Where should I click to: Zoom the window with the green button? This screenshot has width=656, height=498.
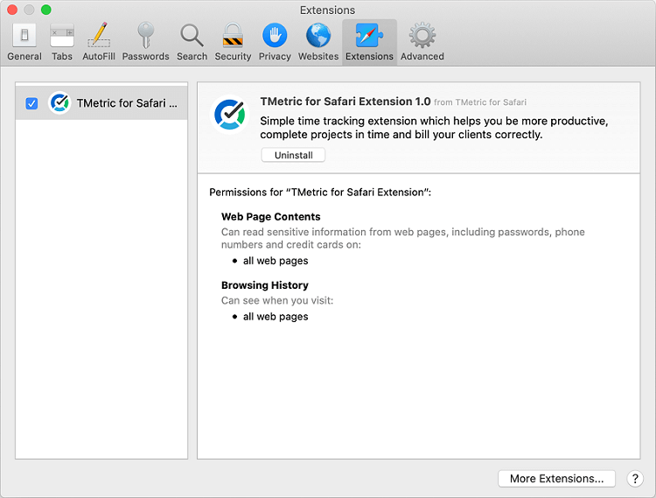coord(46,10)
